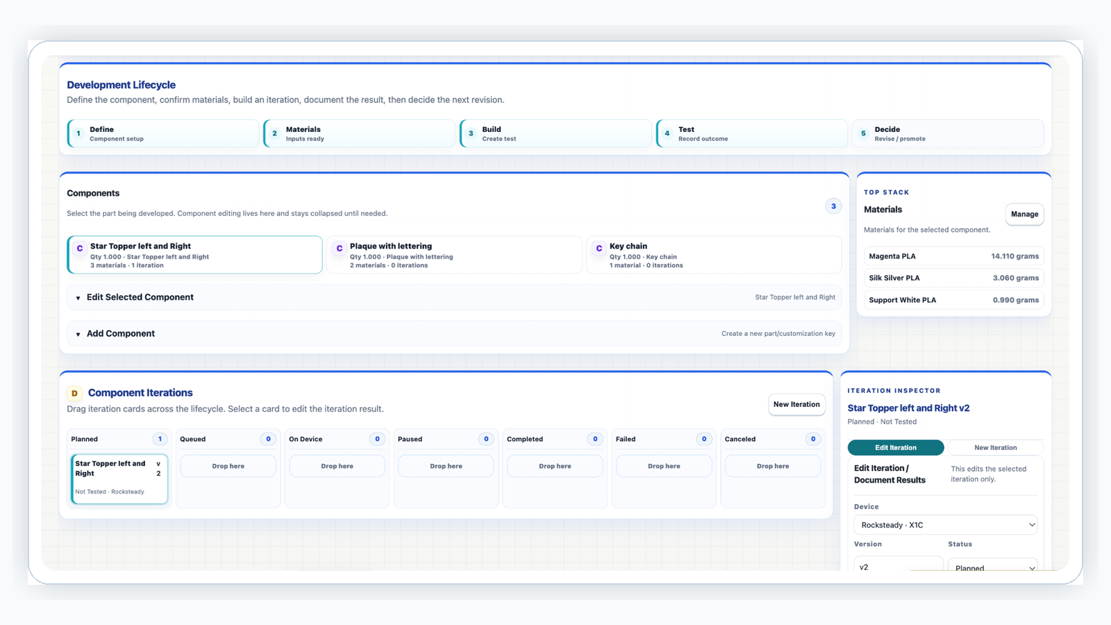
Task: Click the Canceled column drop zone
Action: tap(773, 466)
